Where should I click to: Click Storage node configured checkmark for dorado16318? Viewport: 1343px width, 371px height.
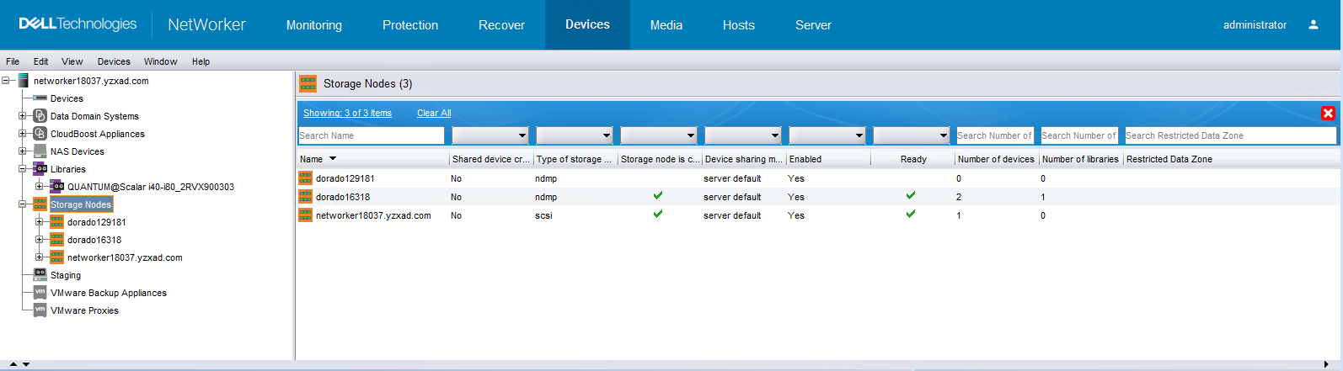click(x=657, y=195)
